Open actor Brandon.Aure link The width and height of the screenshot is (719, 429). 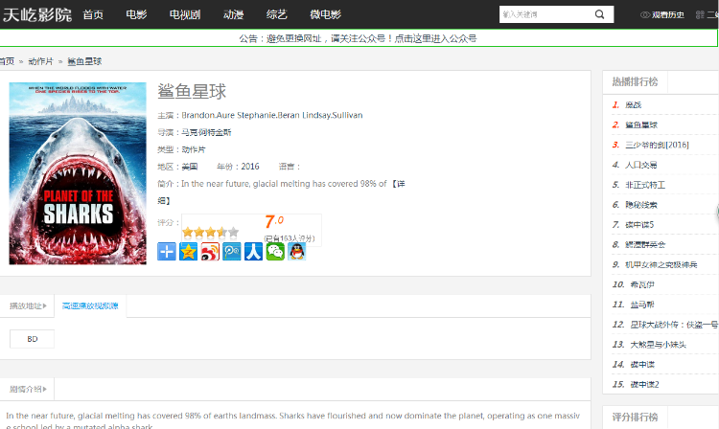(x=208, y=115)
